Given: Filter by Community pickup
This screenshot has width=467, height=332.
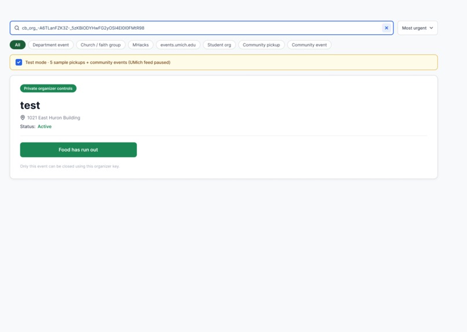Looking at the screenshot, I should tap(261, 45).
